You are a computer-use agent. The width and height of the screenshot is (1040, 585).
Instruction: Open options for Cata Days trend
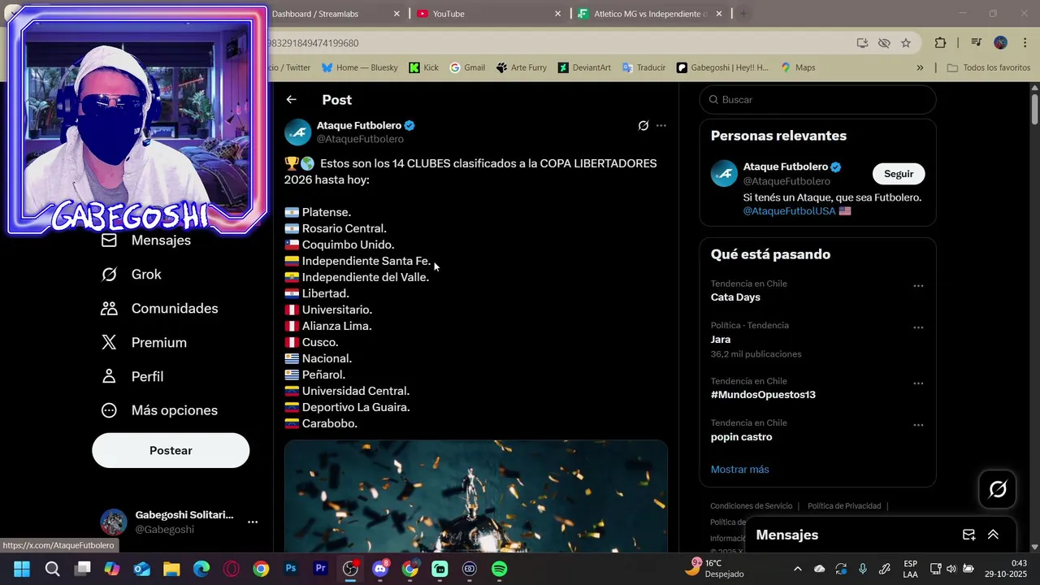[918, 286]
